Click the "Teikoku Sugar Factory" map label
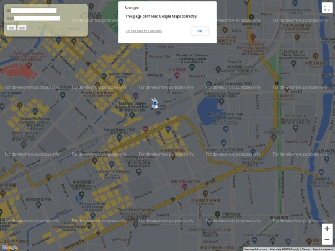Screen dimensions: 335x251 (x=221, y=94)
